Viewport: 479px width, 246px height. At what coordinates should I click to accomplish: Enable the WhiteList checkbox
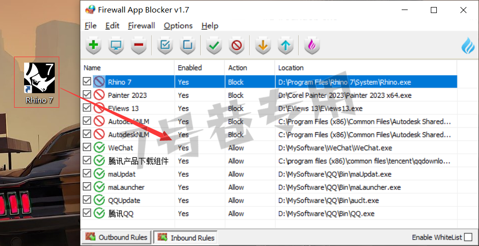point(468,237)
